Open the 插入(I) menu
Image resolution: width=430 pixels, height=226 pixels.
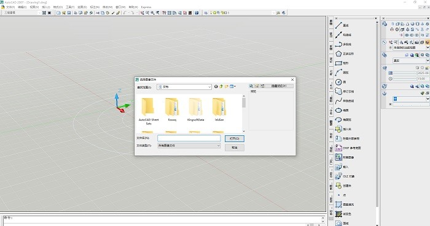(46, 7)
